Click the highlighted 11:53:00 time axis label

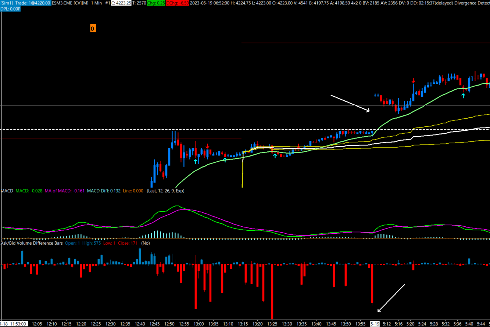pyautogui.click(x=13, y=324)
